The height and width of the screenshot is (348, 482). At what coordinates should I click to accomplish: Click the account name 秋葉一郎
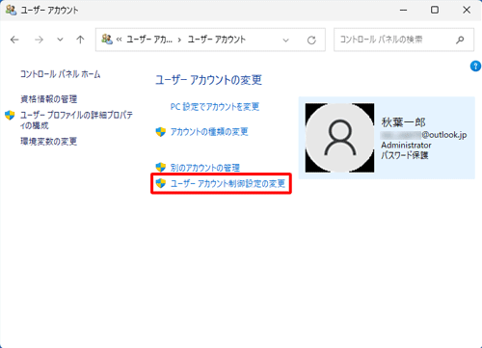point(403,122)
